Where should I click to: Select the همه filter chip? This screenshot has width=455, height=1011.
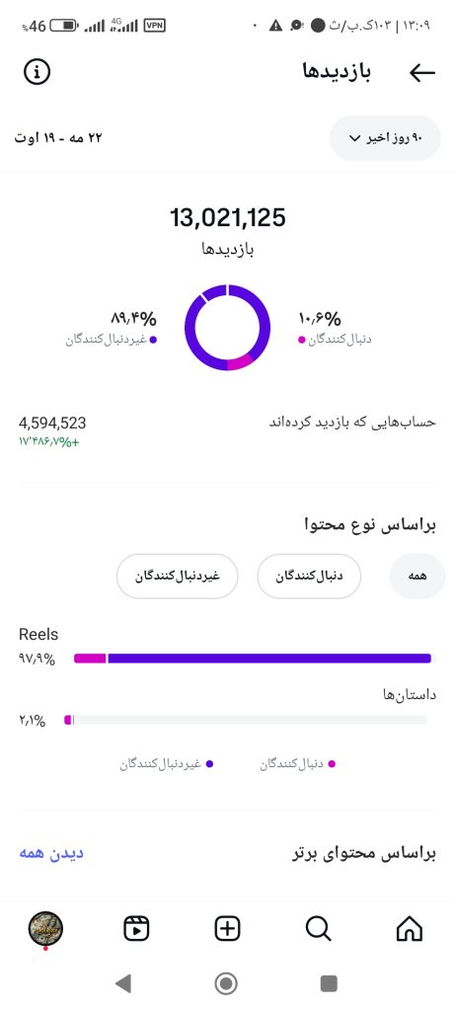click(417, 577)
